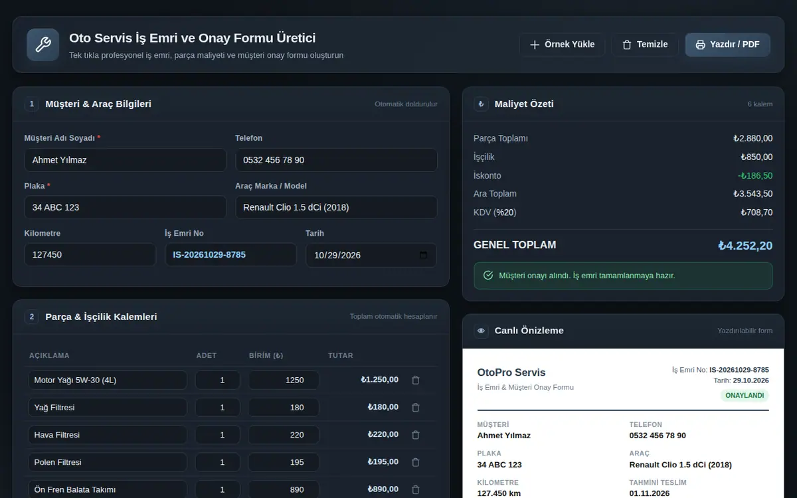Click the TUTAR column header
The height and width of the screenshot is (498, 797).
pyautogui.click(x=341, y=356)
